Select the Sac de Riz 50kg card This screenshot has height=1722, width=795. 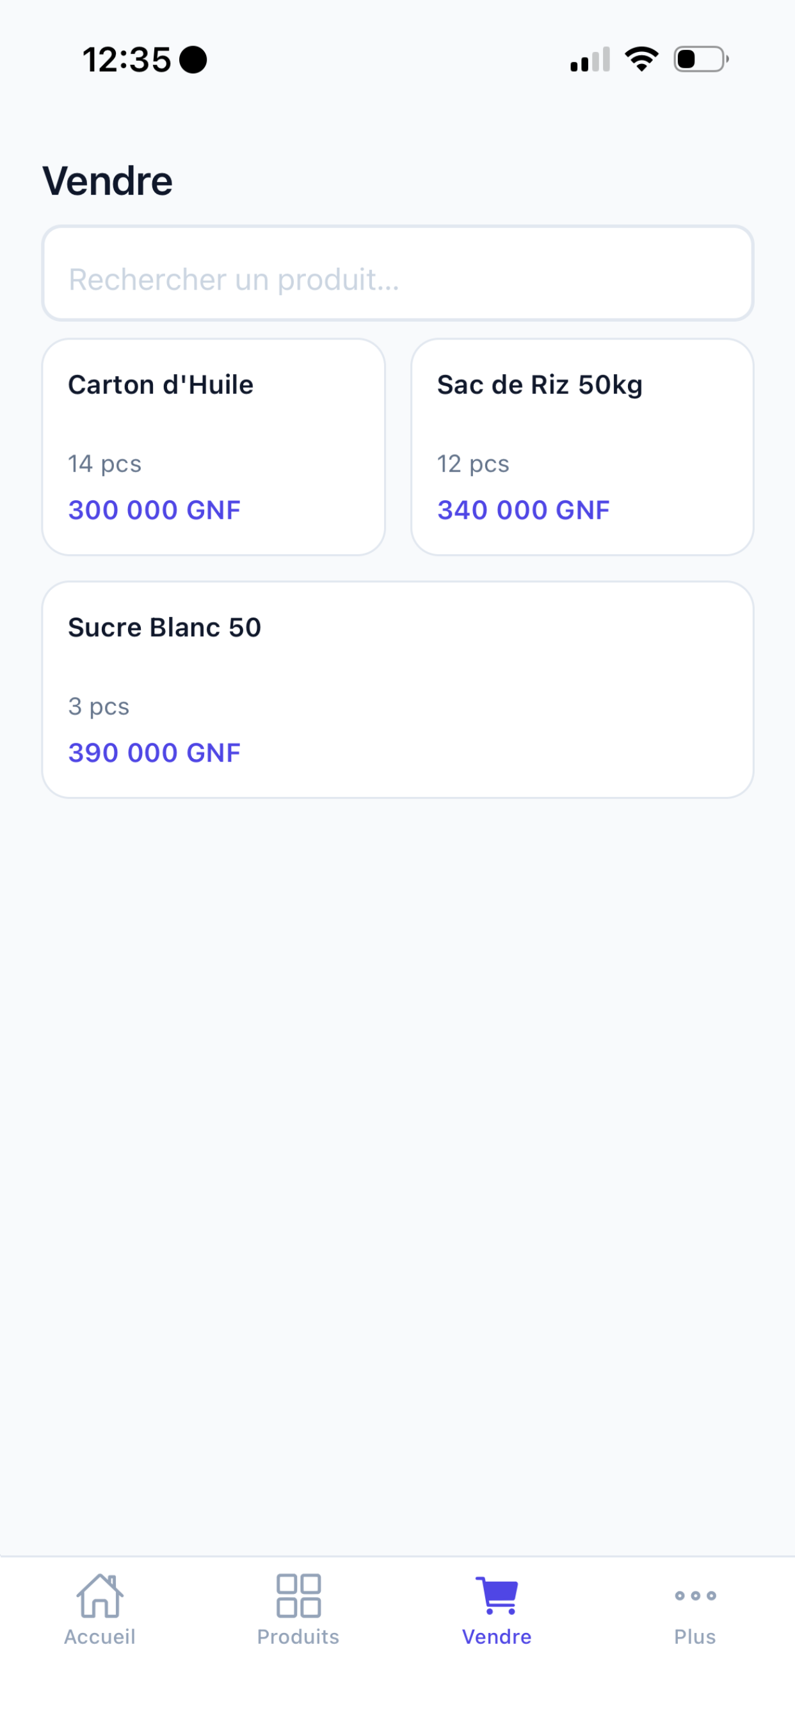click(582, 447)
